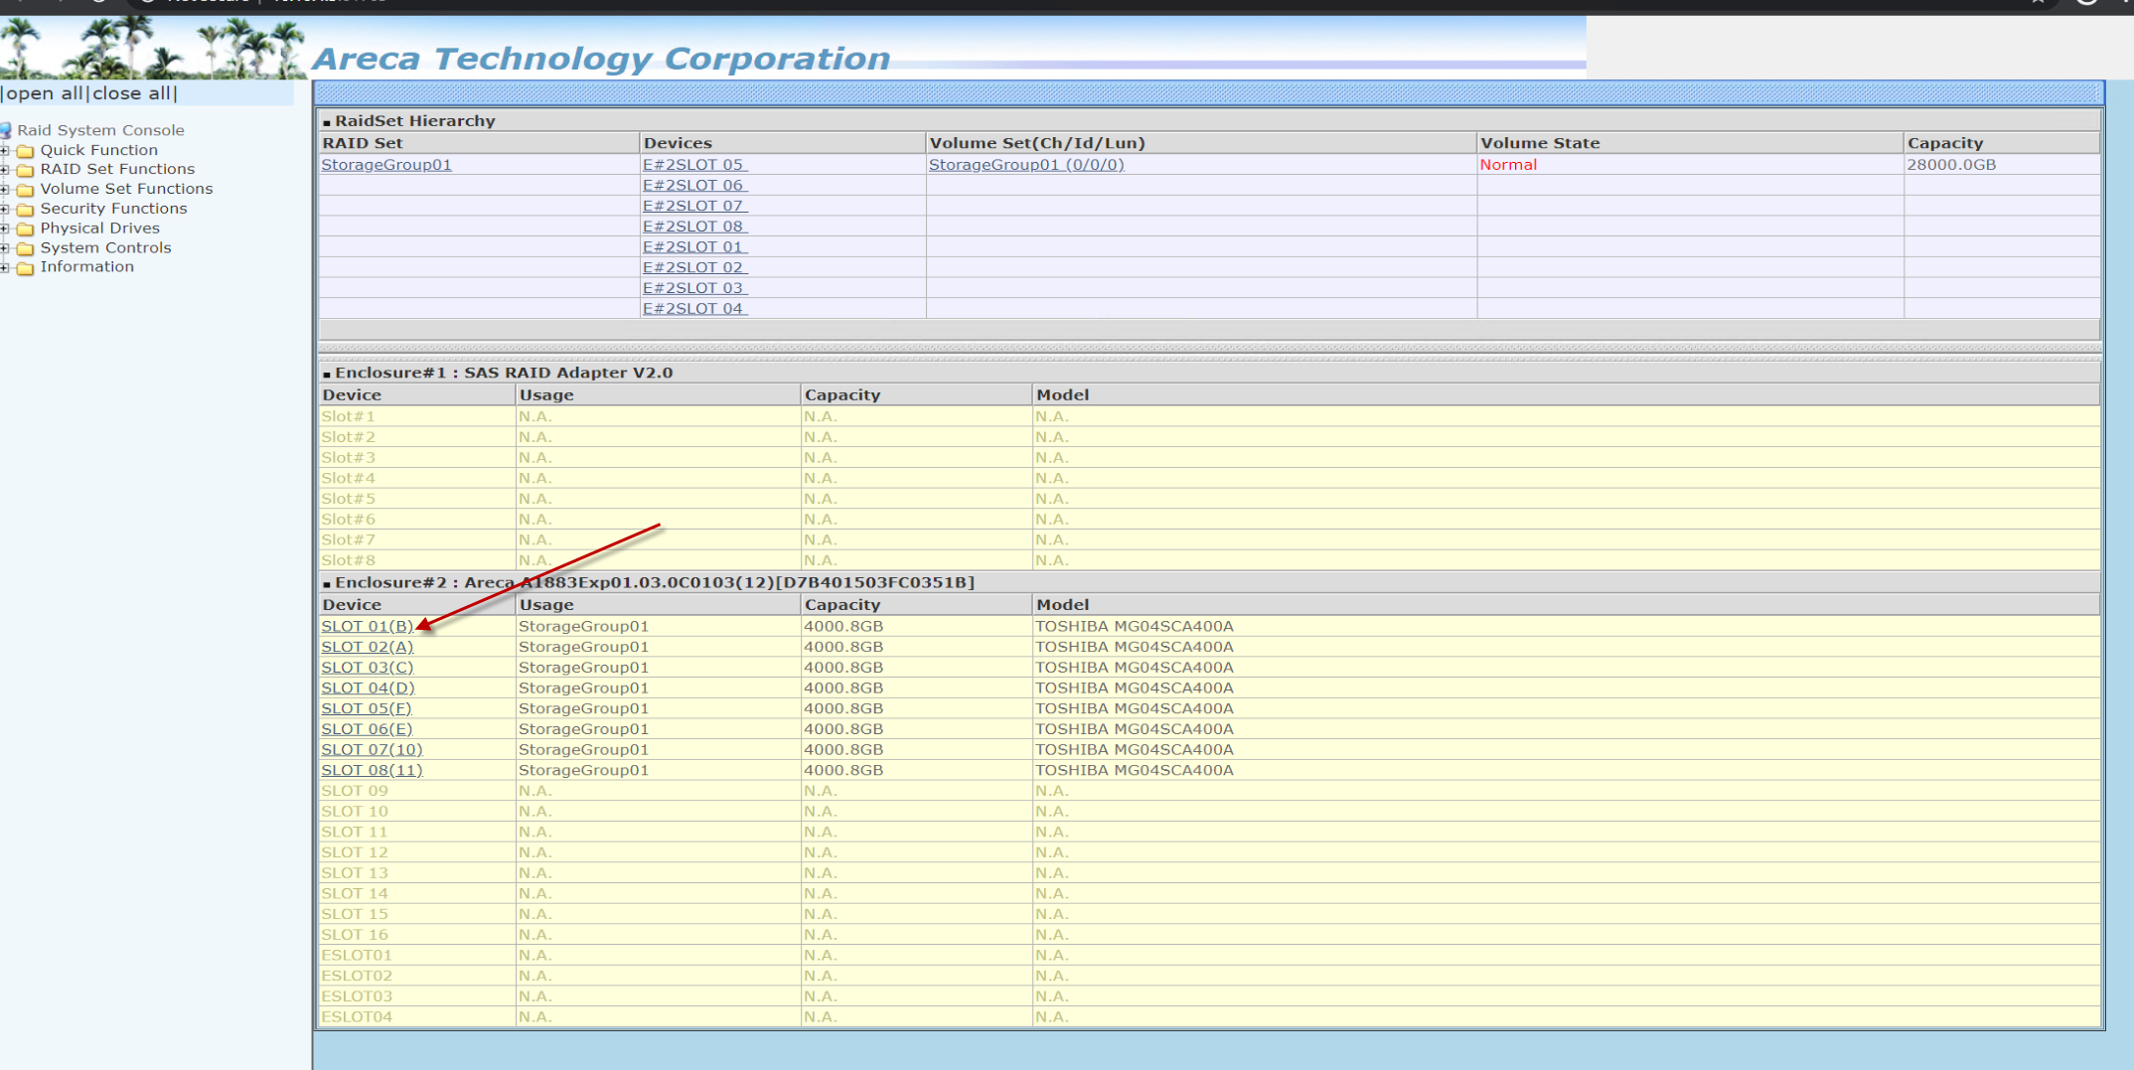Open the SLOT 01(B) device link
The width and height of the screenshot is (2134, 1070).
367,626
